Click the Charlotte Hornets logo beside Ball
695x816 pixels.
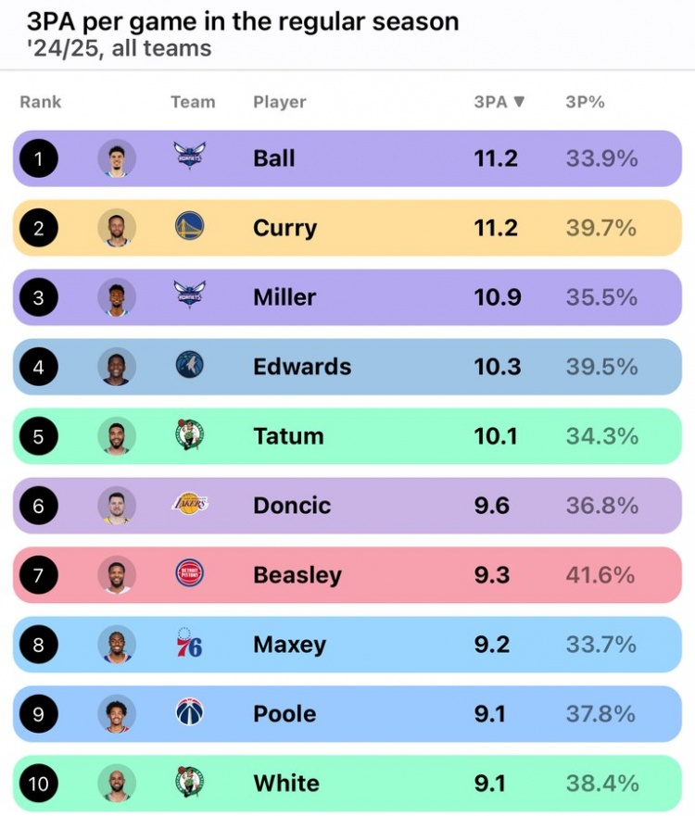point(190,157)
